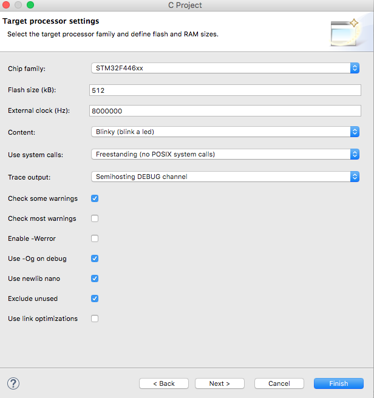The width and height of the screenshot is (374, 398).
Task: Toggle Exclude unused checkbox
Action: coord(95,298)
